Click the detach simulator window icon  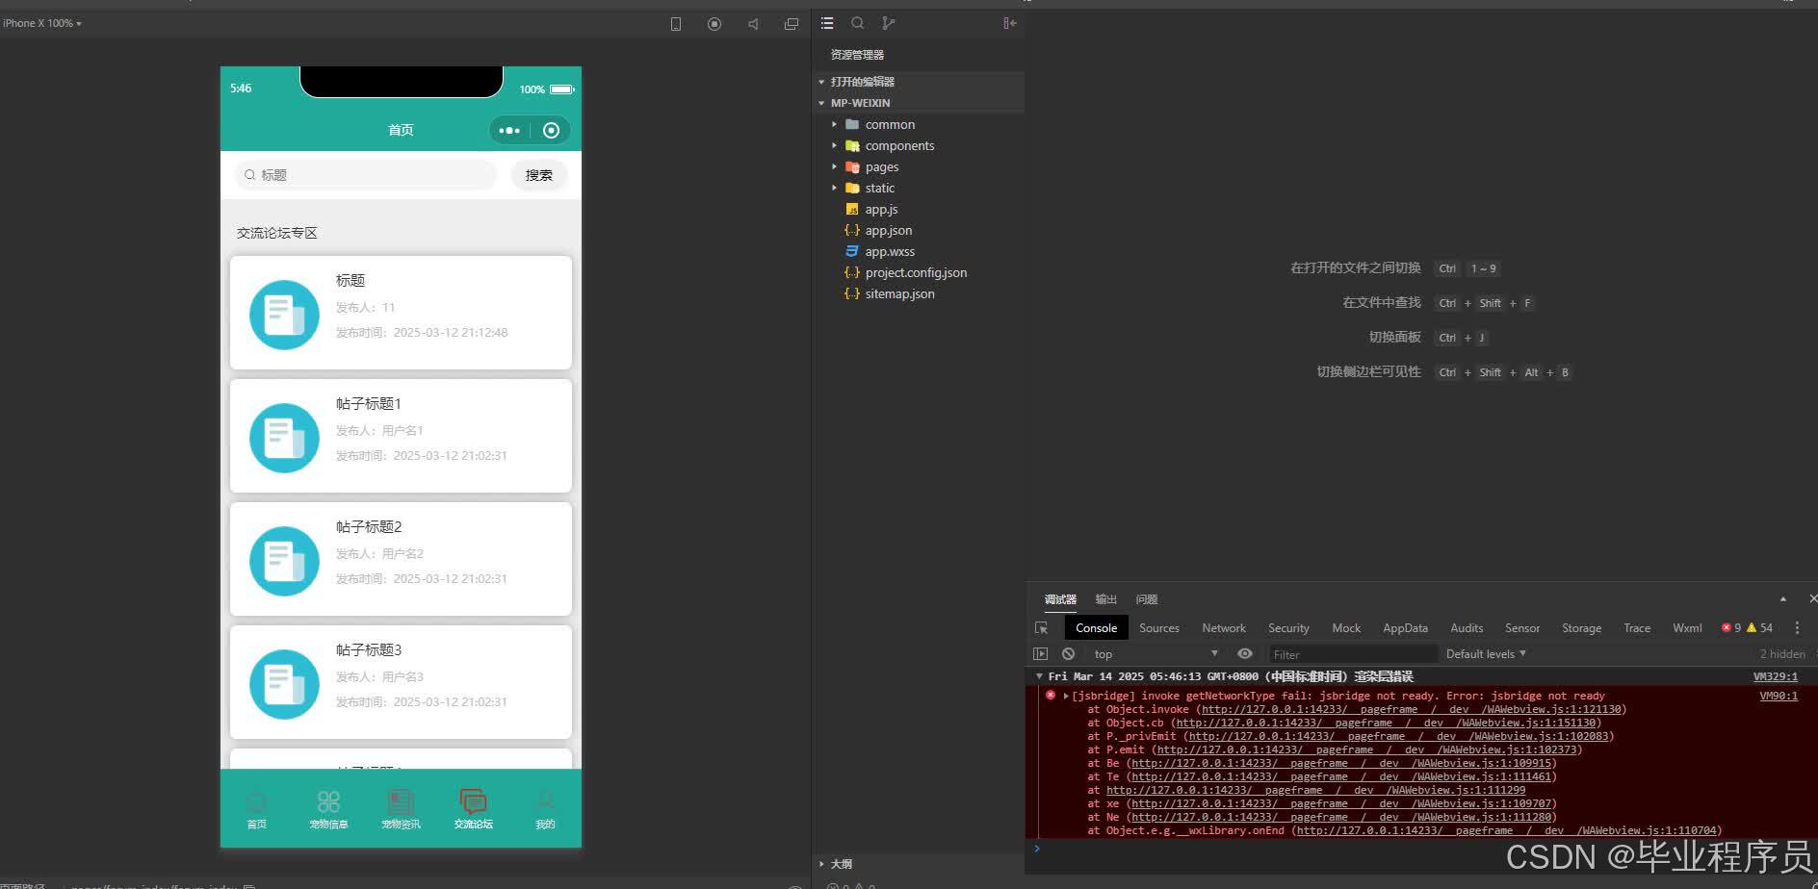tap(792, 24)
